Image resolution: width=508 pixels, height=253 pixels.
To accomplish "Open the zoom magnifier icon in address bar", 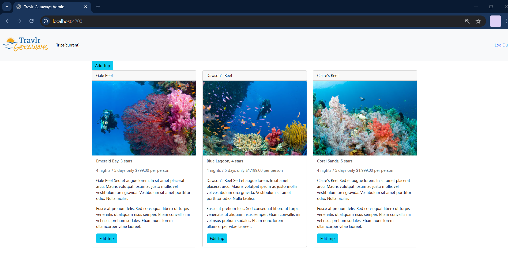I will (467, 21).
